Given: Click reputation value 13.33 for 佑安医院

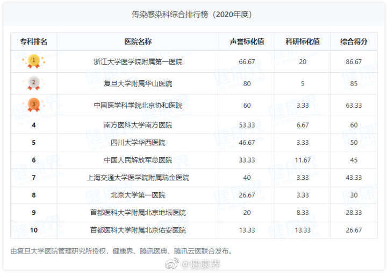Looking at the screenshot, I should point(247,230).
